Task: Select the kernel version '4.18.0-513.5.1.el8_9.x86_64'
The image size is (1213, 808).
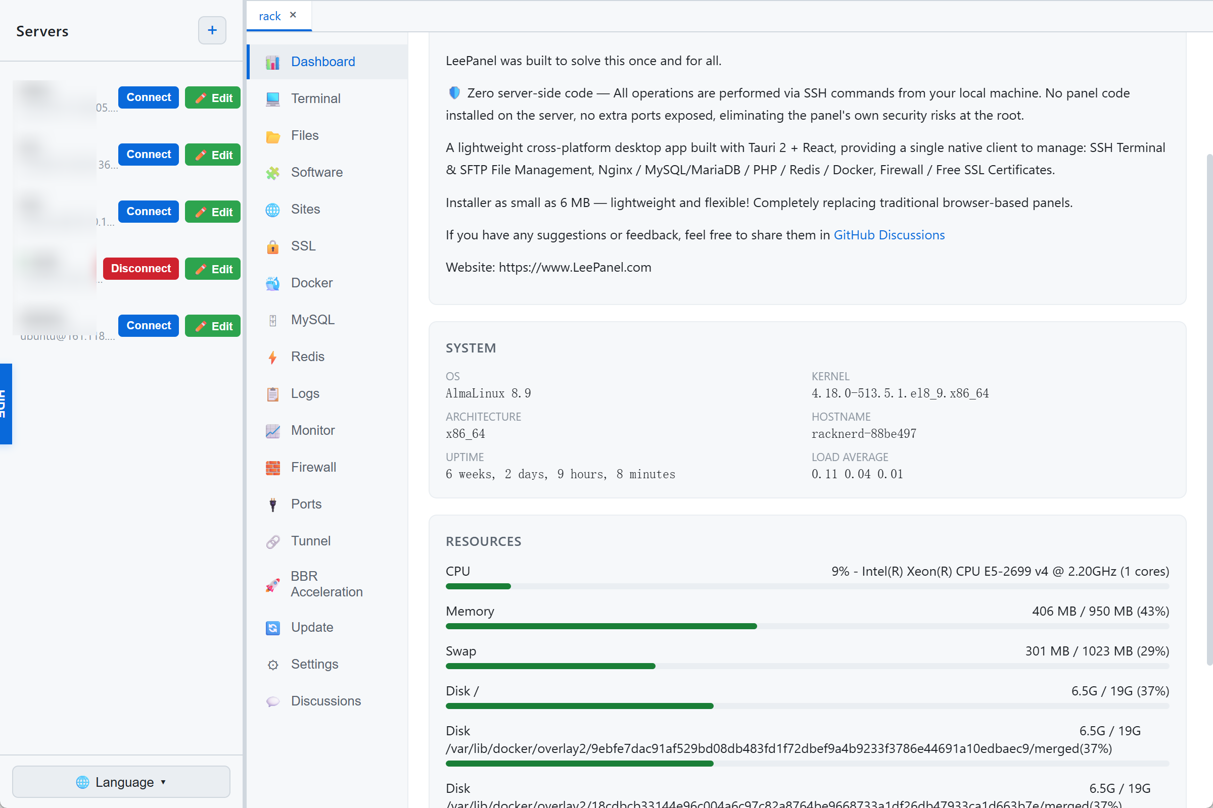Action: coord(900,393)
